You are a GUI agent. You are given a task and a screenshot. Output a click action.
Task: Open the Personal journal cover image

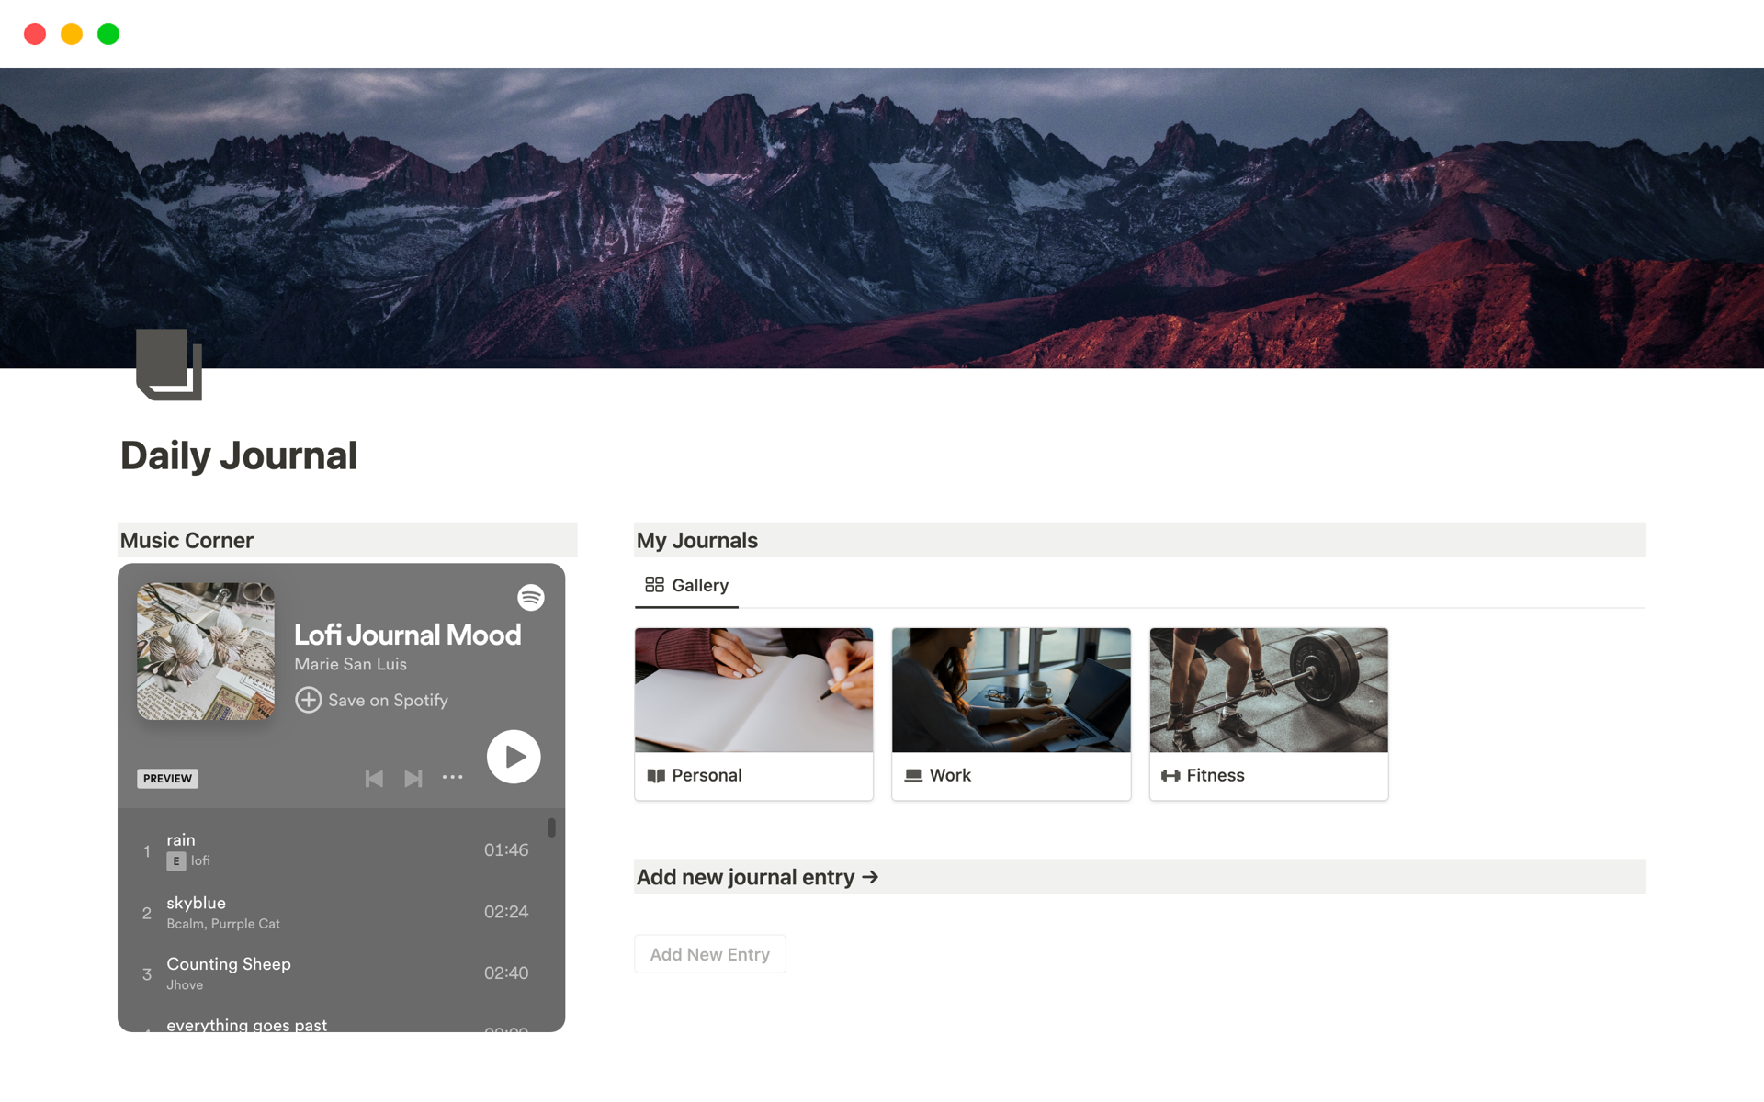point(753,690)
